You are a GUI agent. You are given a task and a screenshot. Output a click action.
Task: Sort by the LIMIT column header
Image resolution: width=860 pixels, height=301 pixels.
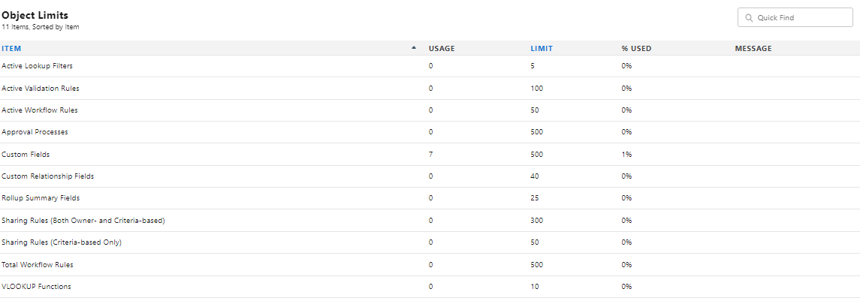click(541, 48)
